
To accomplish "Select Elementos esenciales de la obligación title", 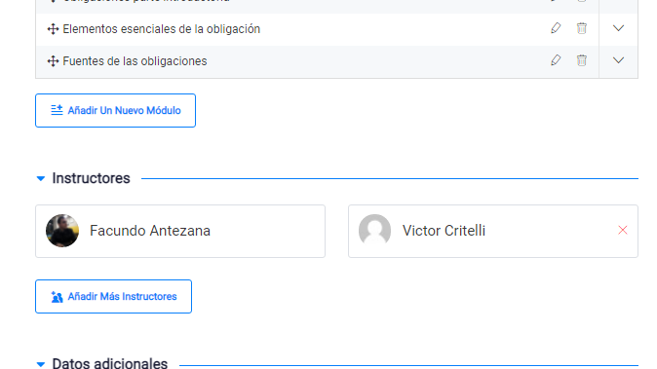I will (x=161, y=29).
